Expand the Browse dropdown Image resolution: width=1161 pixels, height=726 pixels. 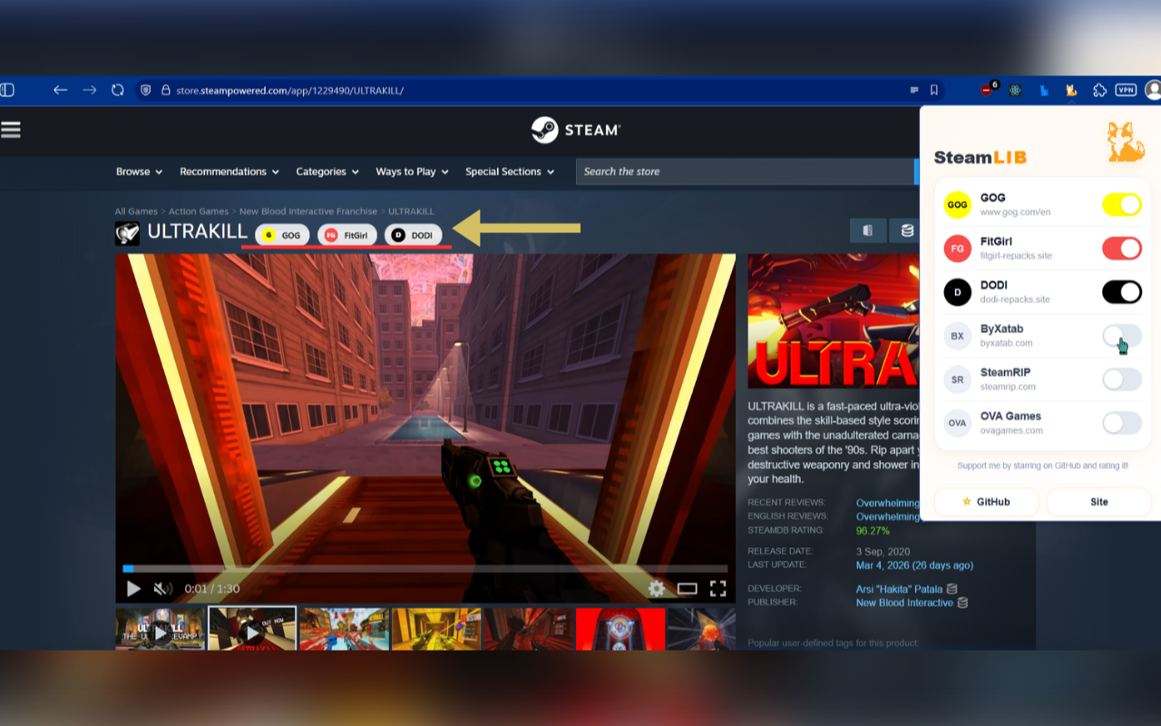139,172
